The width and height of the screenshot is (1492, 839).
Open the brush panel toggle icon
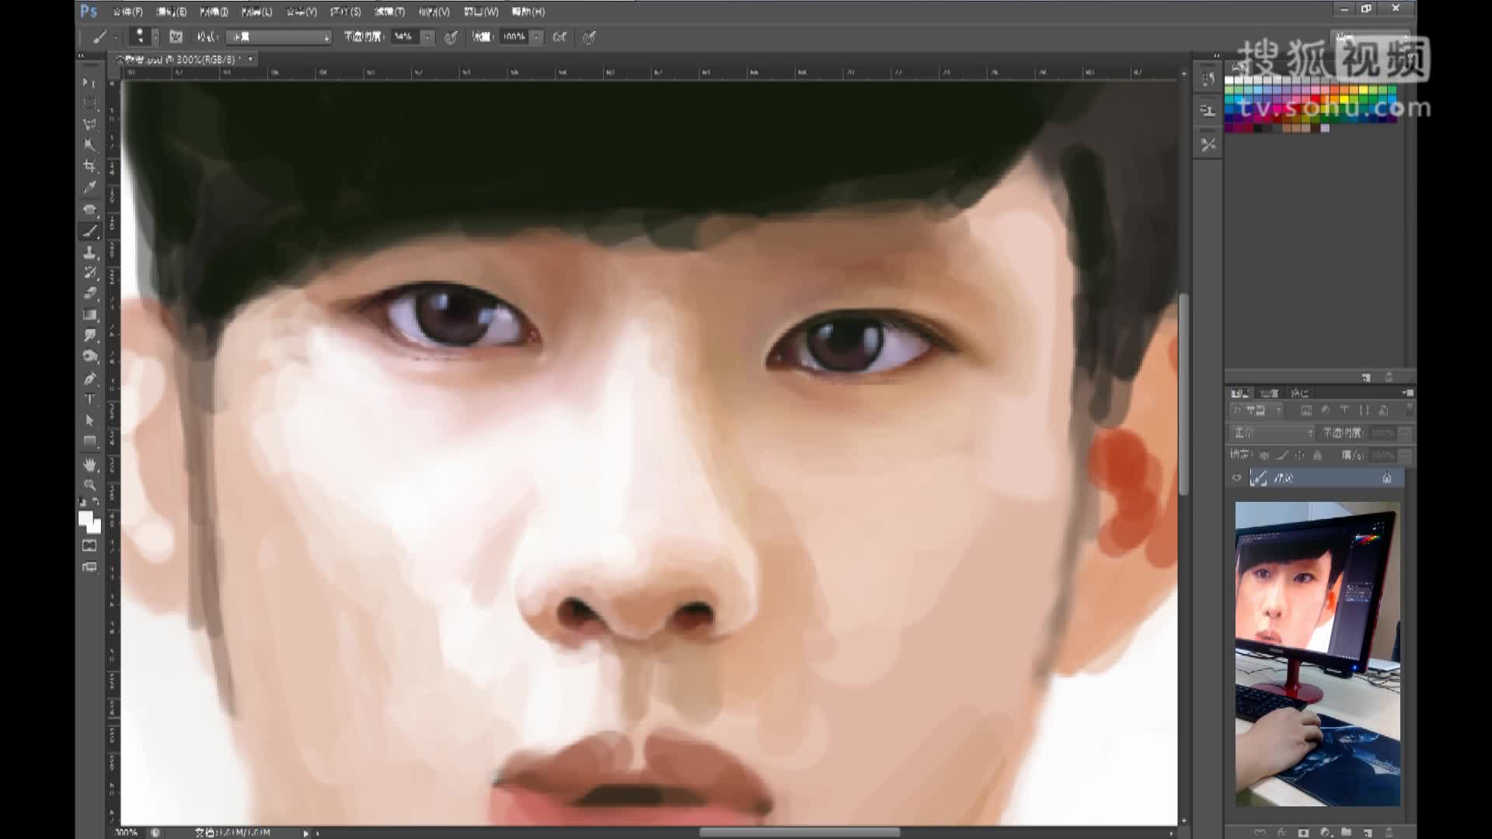coord(176,37)
